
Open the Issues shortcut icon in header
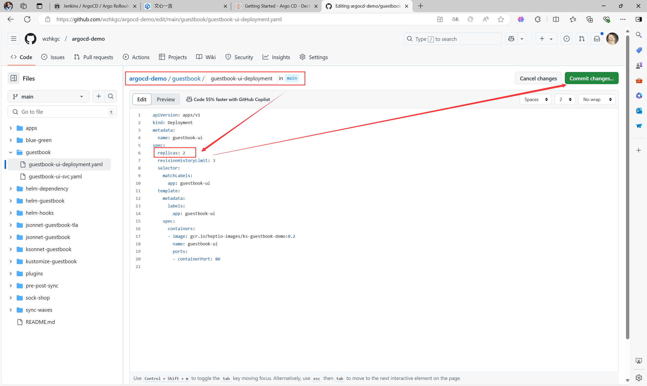[x=566, y=39]
